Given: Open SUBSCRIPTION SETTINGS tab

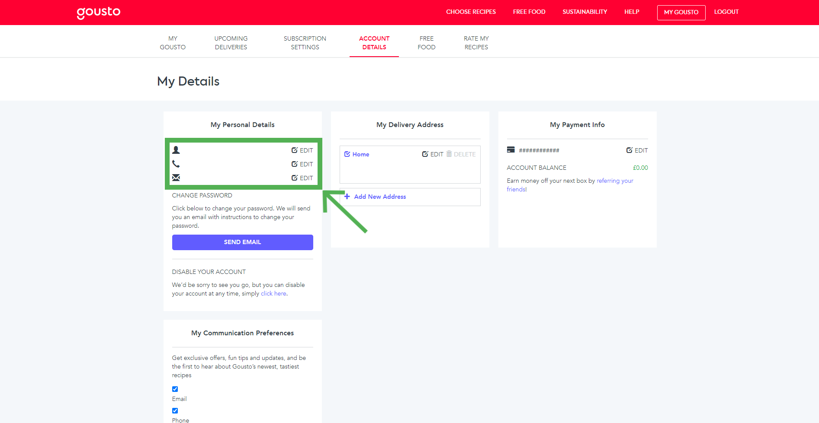Looking at the screenshot, I should click(305, 43).
